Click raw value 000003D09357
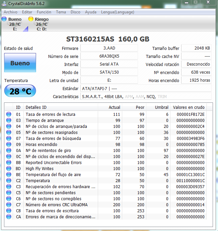218x231 pixels. tap(191, 187)
